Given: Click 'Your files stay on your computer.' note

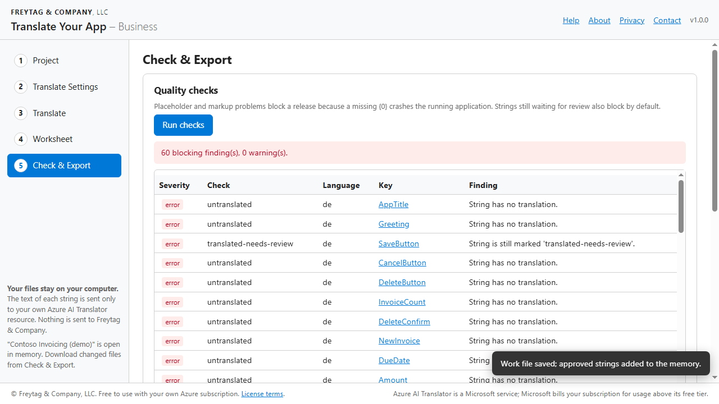Looking at the screenshot, I should 63,289.
